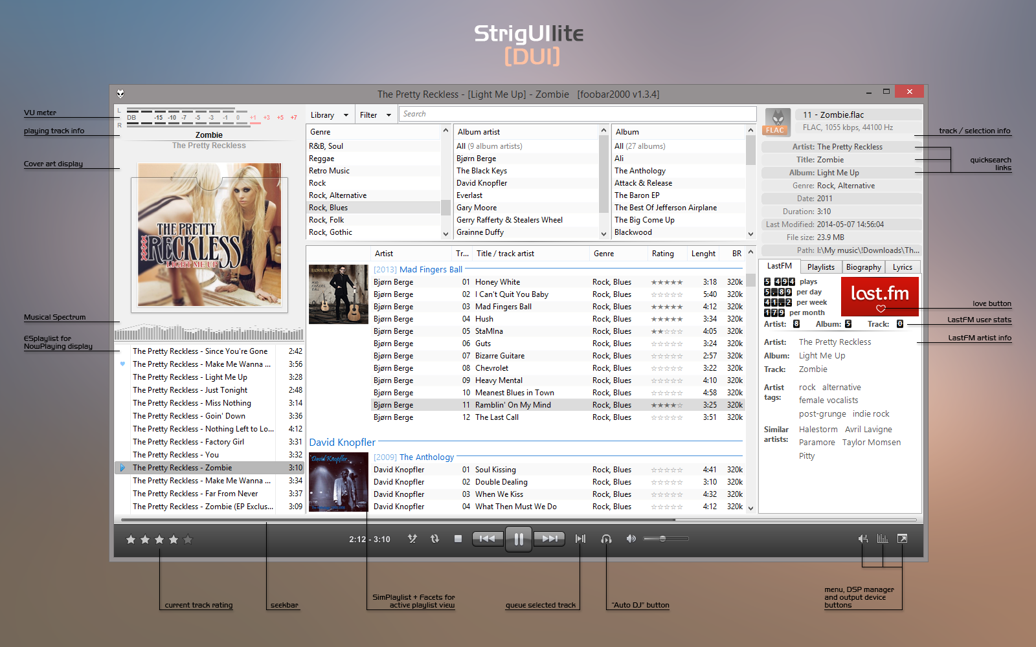Viewport: 1036px width, 647px height.
Task: Click the heart icon beside Make Me Wanna in playlist
Action: tap(123, 364)
